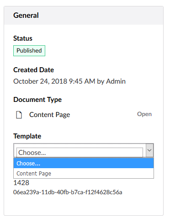Viewport: 170px width, 223px height.
Task: Click the Document Type section label
Action: pyautogui.click(x=37, y=100)
